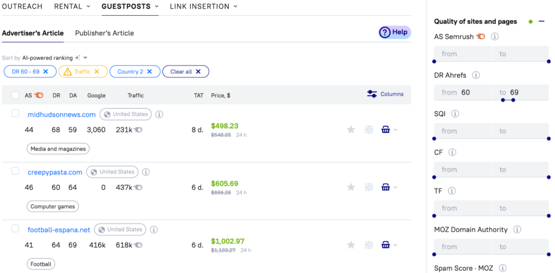Expand the Link Insertion dropdown
Viewport: 555px width, 273px height.
tap(203, 6)
